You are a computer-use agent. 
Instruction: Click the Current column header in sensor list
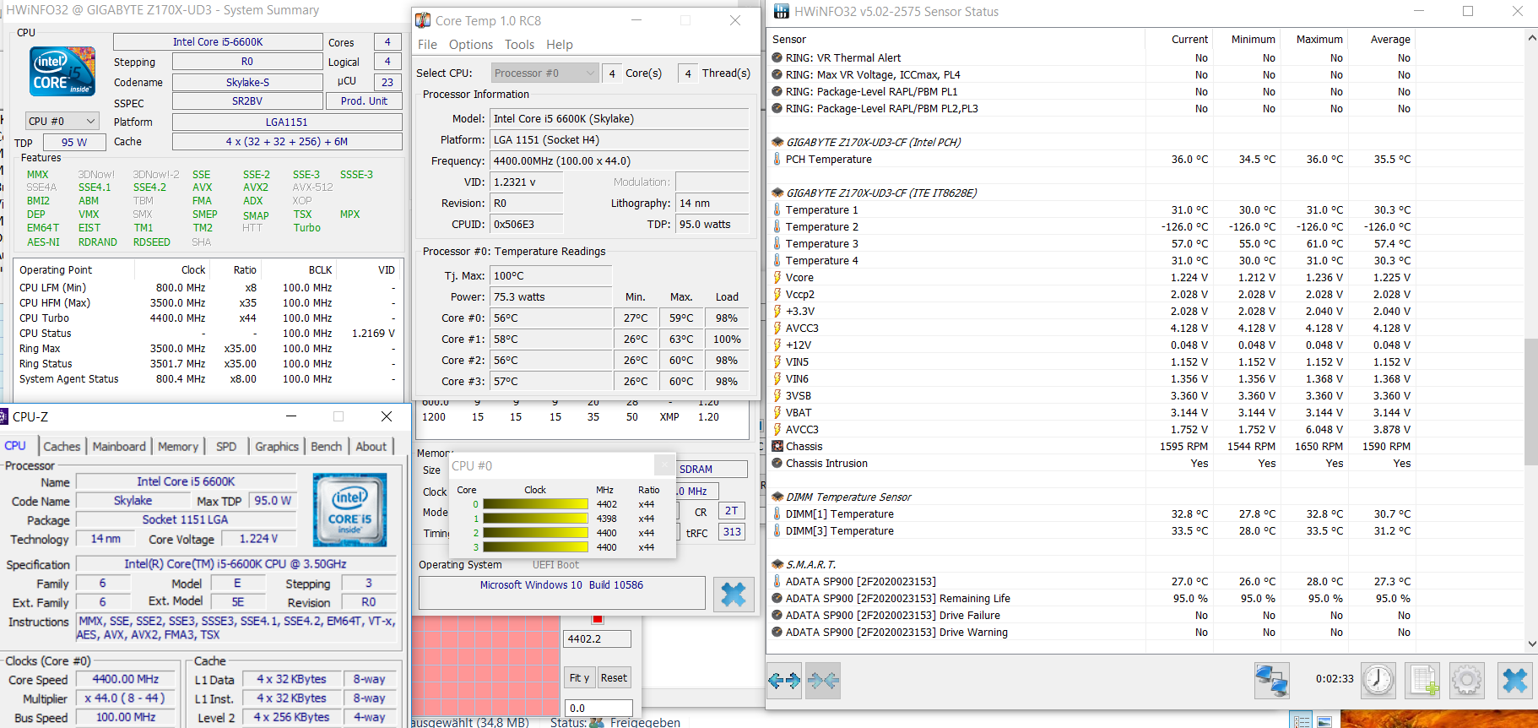(1189, 39)
